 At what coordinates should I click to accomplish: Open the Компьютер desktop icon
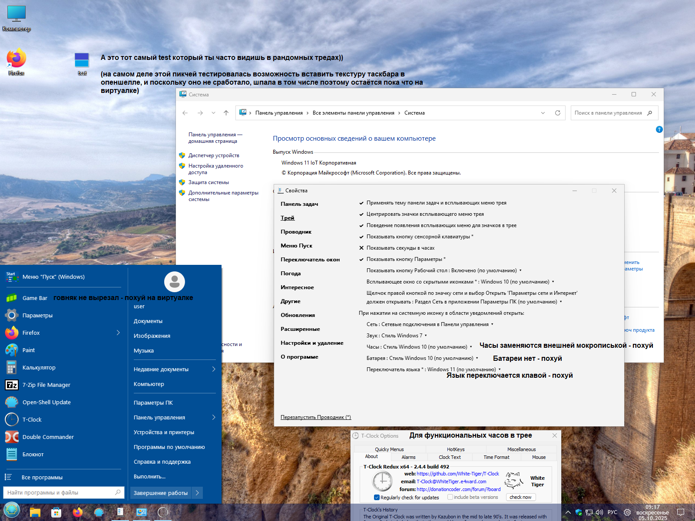point(17,18)
